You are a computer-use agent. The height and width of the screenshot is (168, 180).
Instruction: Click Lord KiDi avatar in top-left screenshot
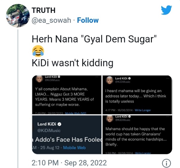tap(39, 79)
